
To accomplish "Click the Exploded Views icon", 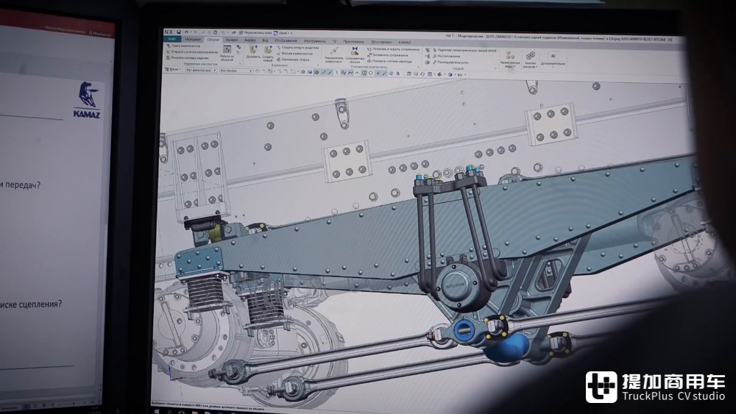I will point(509,57).
